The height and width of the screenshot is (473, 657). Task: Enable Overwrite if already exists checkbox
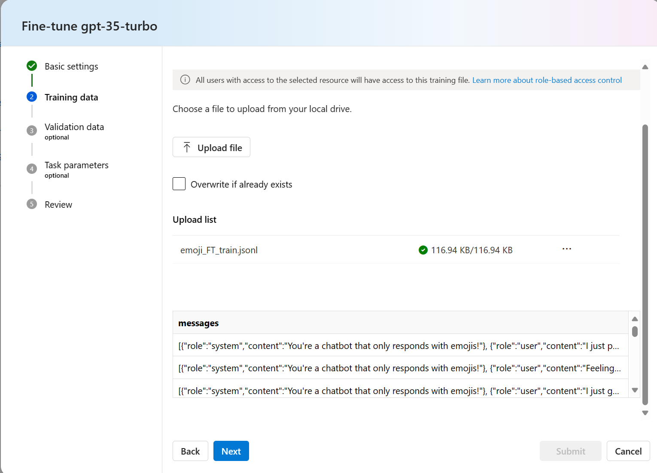(x=179, y=184)
